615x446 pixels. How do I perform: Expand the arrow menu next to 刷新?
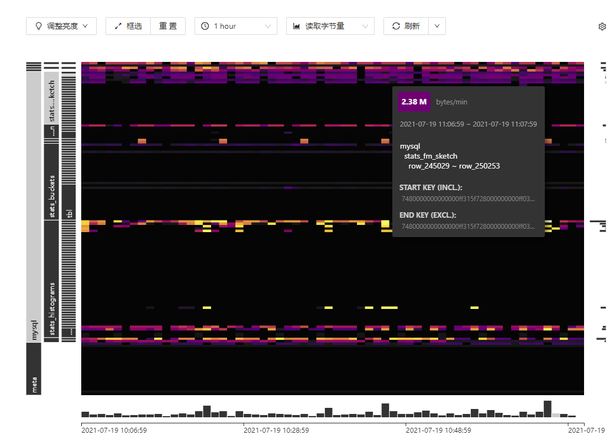[x=437, y=26]
